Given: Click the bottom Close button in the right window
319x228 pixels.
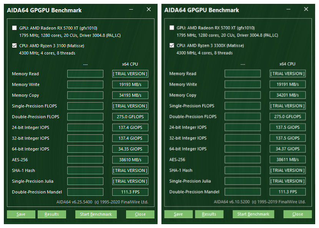Looking at the screenshot, I should 297,214.
